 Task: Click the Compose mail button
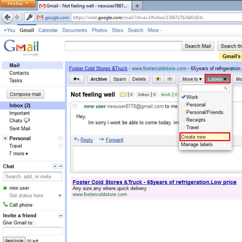click(25, 94)
